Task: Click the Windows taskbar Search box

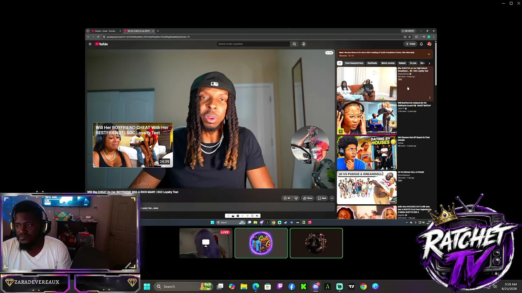Action: click(183, 286)
